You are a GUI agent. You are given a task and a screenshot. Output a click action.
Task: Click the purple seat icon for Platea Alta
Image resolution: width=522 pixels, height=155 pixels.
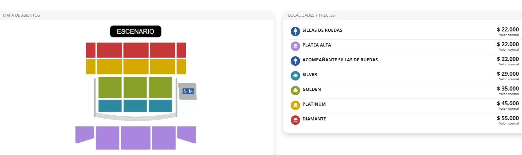(295, 46)
